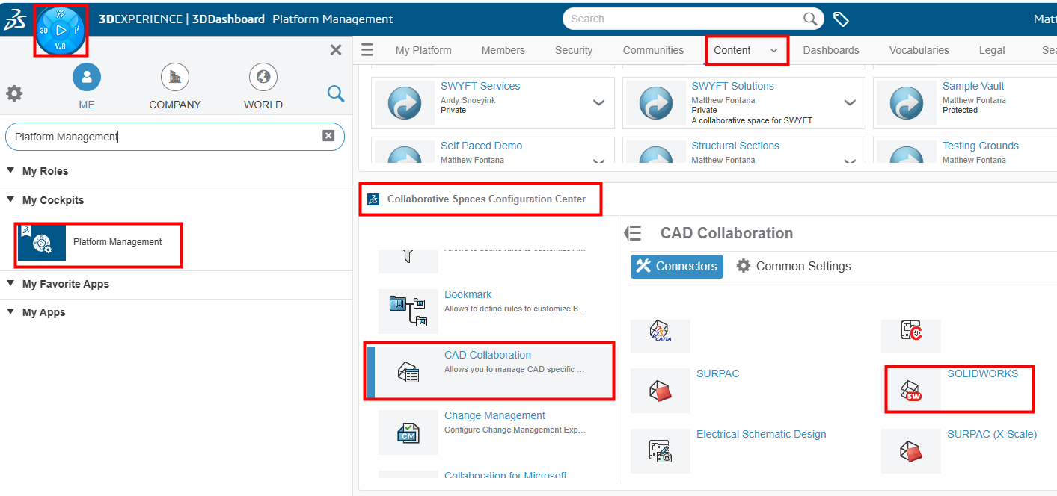Open the Sample Vault link
The height and width of the screenshot is (496, 1057).
point(973,86)
